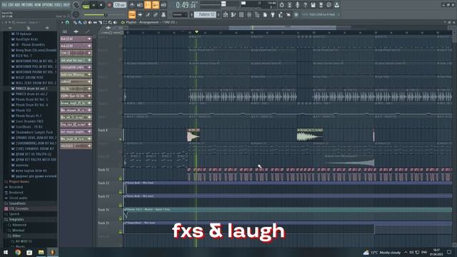Screen dimensions: 457x257
Task: Open the Sliced audio browser folder
Action: [18, 198]
